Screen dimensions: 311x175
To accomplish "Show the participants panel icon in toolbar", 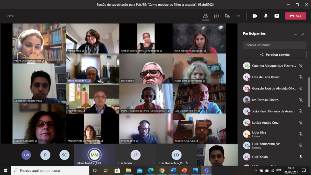I will (206, 16).
